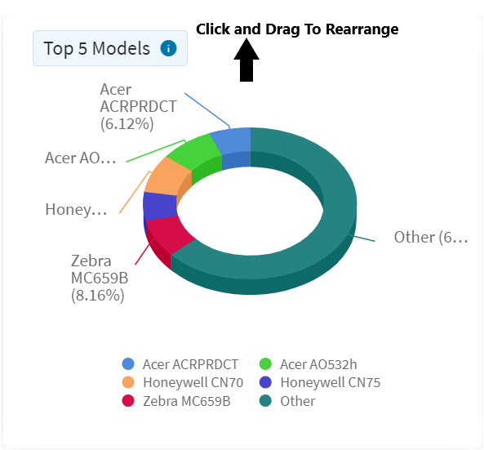Image resolution: width=484 pixels, height=450 pixels.
Task: Toggle Other legend entry
Action: 286,401
